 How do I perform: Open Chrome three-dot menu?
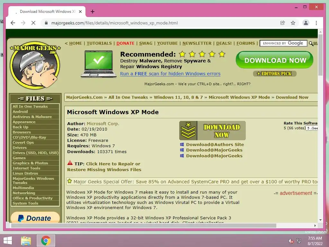(316, 23)
